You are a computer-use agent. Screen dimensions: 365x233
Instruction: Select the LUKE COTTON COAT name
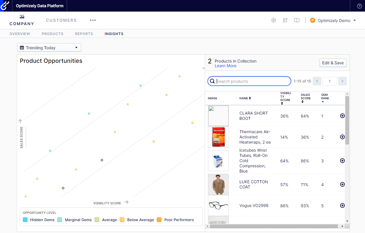pyautogui.click(x=254, y=184)
